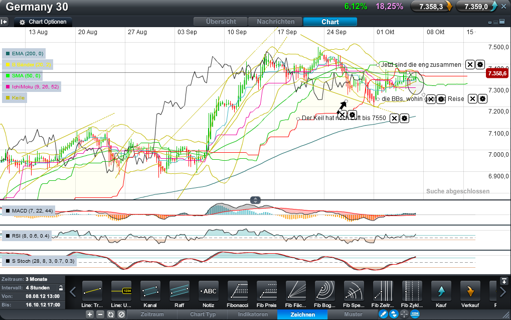The image size is (511, 320).
Task: Delete the 'Der Keil hat noch Luft' note
Action: pyautogui.click(x=394, y=118)
